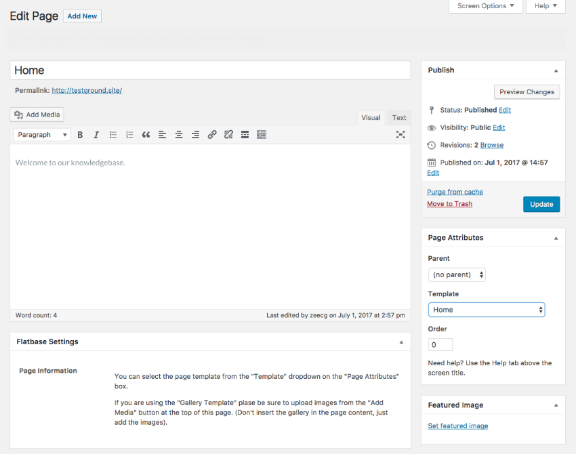This screenshot has height=454, width=576.
Task: Click the revisions clock icon
Action: (x=432, y=145)
